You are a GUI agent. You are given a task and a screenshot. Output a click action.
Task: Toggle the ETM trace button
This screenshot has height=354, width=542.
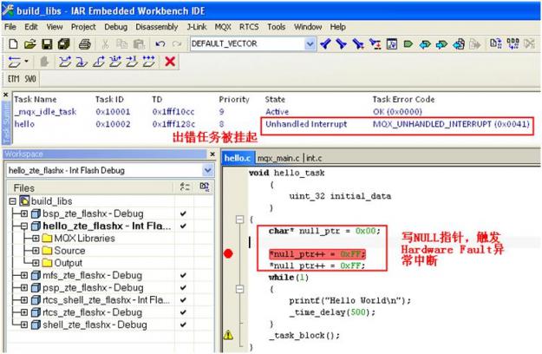pos(13,79)
